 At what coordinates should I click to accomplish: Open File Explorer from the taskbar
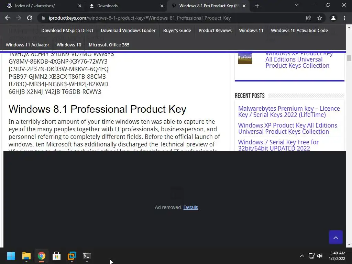(26, 256)
